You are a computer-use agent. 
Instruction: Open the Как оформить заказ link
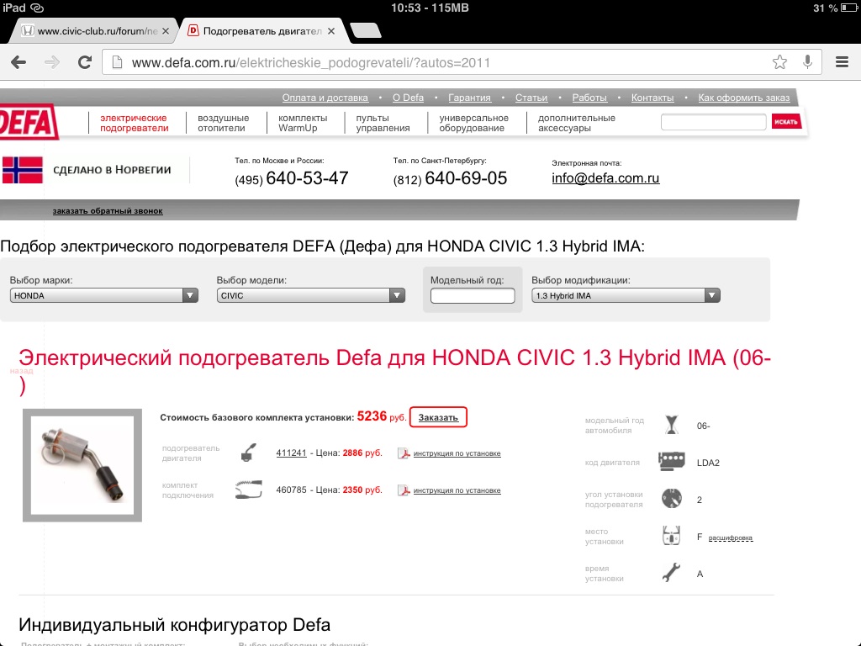tap(744, 98)
